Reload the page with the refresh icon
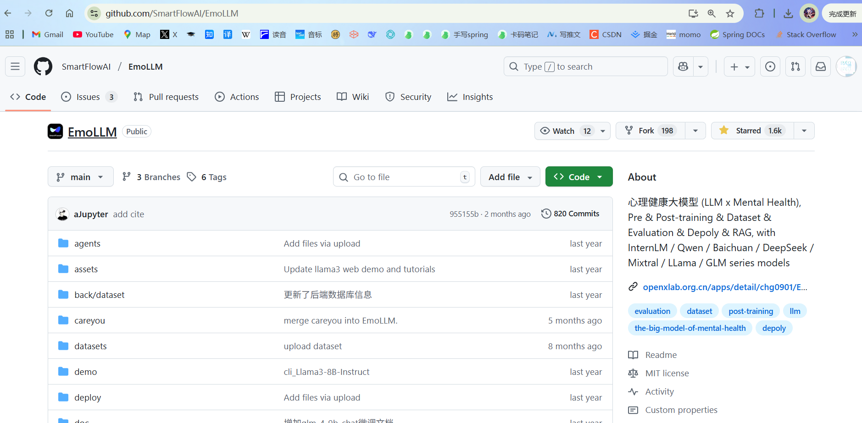 49,13
